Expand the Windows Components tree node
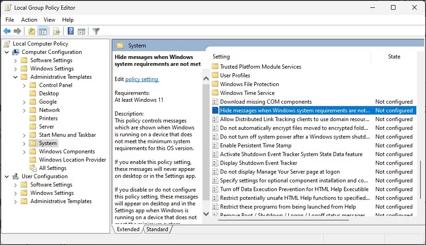Image resolution: width=426 pixels, height=245 pixels. (24, 152)
